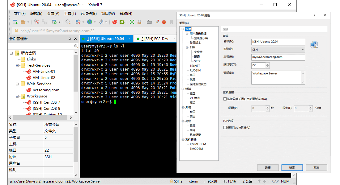Pin the 会话管理器 panel

(70, 39)
